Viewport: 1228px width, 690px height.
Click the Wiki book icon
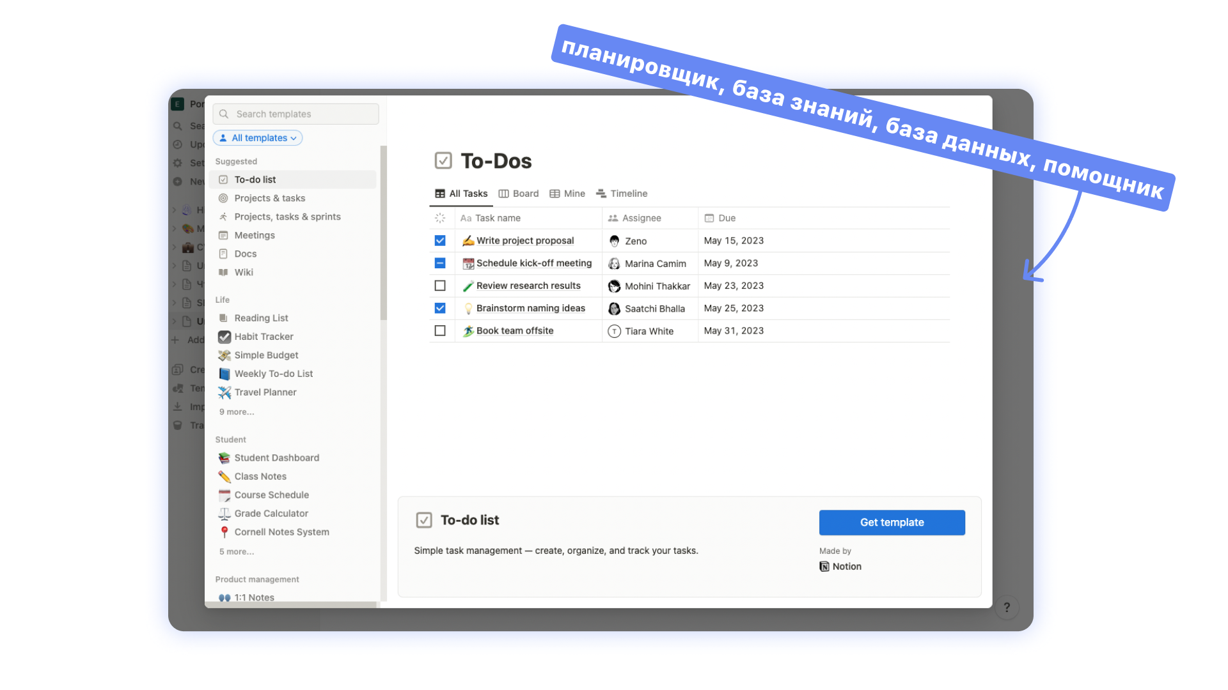click(x=223, y=272)
